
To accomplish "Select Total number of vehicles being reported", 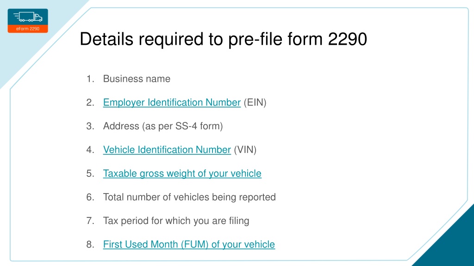I will (189, 197).
